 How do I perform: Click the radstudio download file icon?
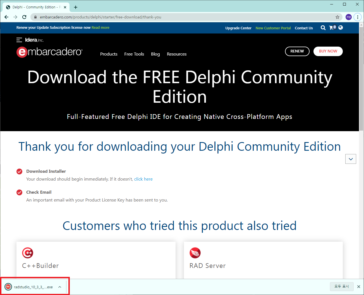click(8, 287)
